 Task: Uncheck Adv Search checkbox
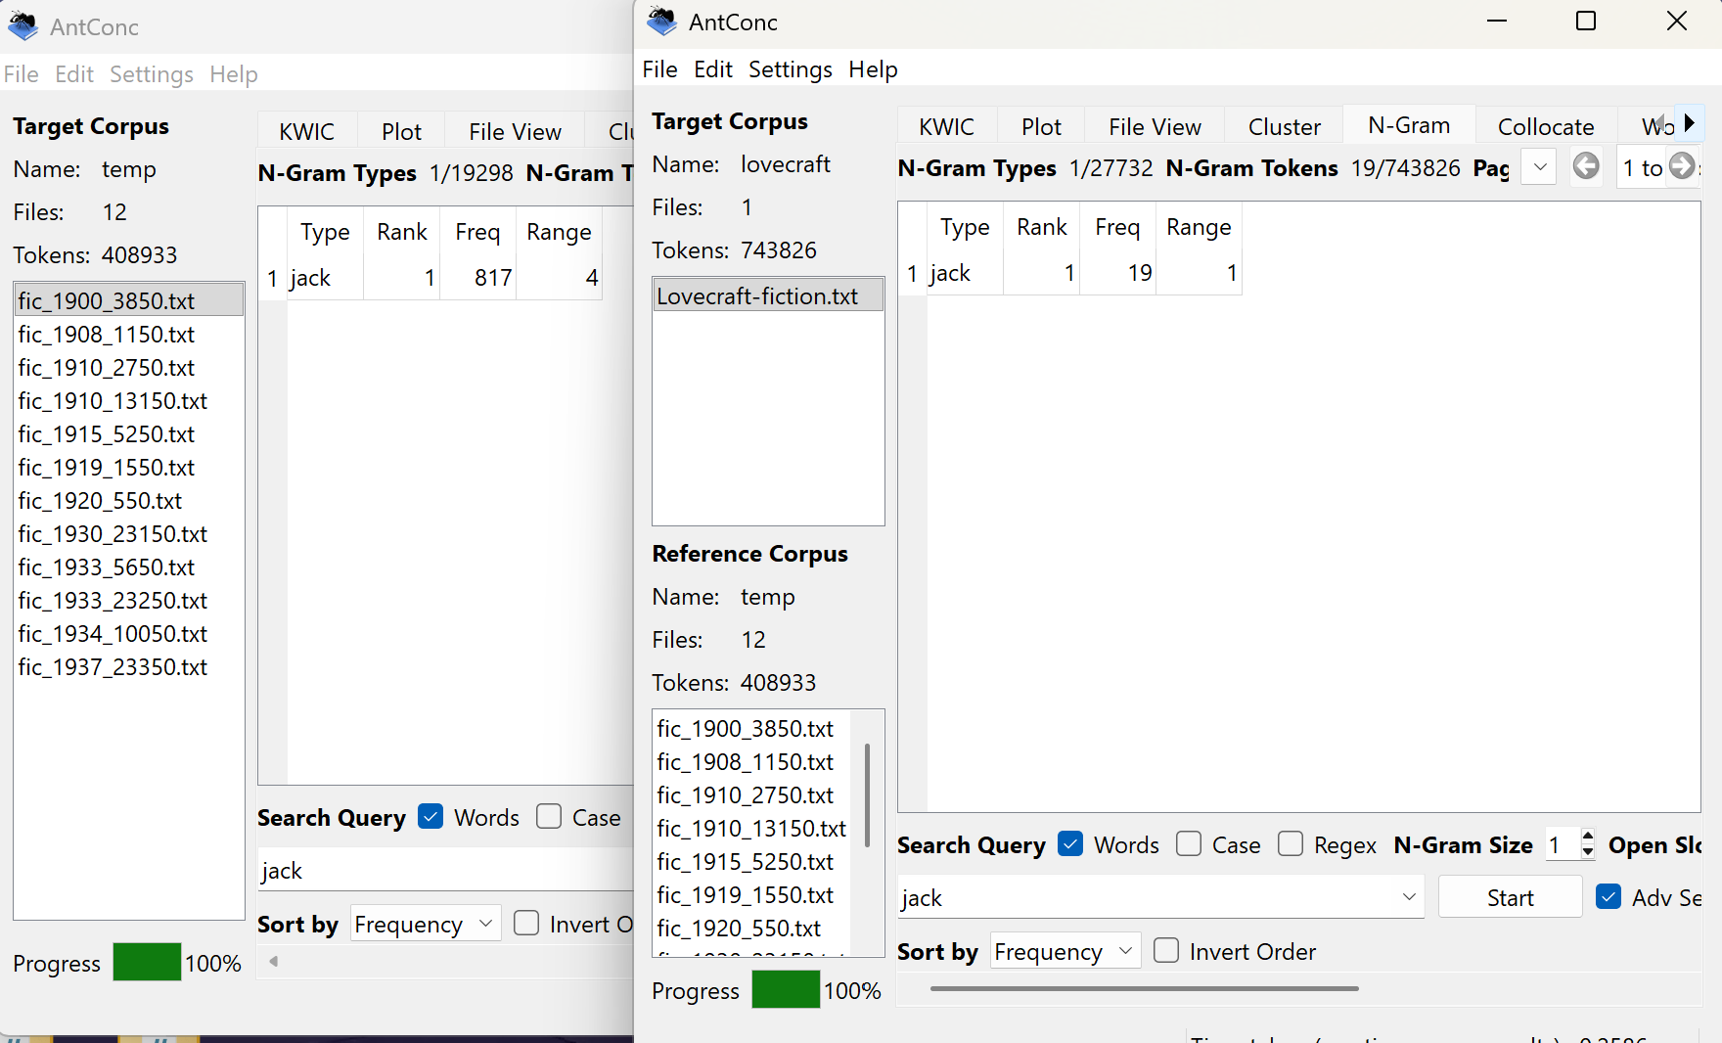pos(1608,897)
